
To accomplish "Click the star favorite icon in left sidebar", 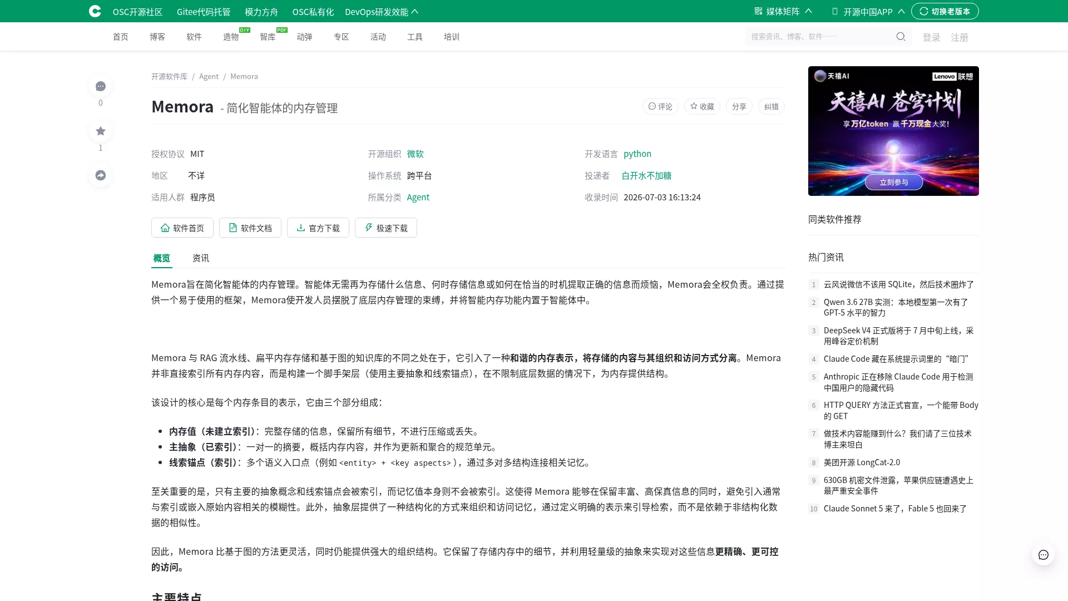I will tap(101, 131).
